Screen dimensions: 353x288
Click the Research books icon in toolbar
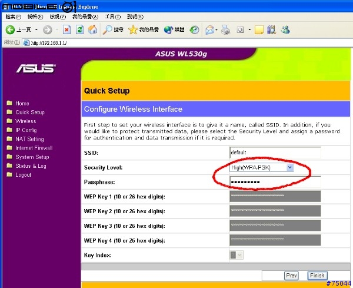click(x=271, y=29)
